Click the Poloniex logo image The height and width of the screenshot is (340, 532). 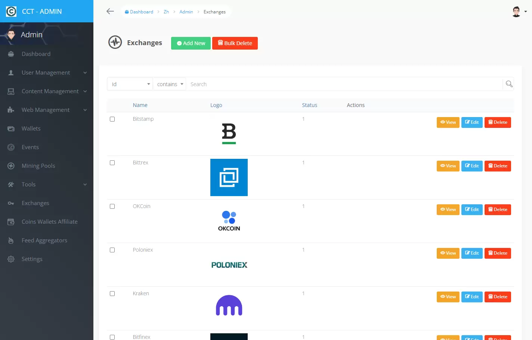point(229,265)
